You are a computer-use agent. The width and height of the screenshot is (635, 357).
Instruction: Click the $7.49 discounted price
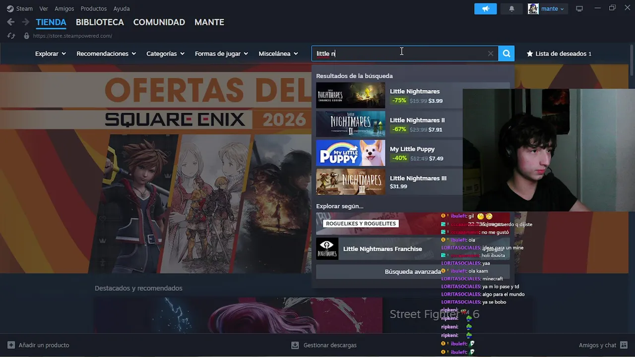[436, 158]
